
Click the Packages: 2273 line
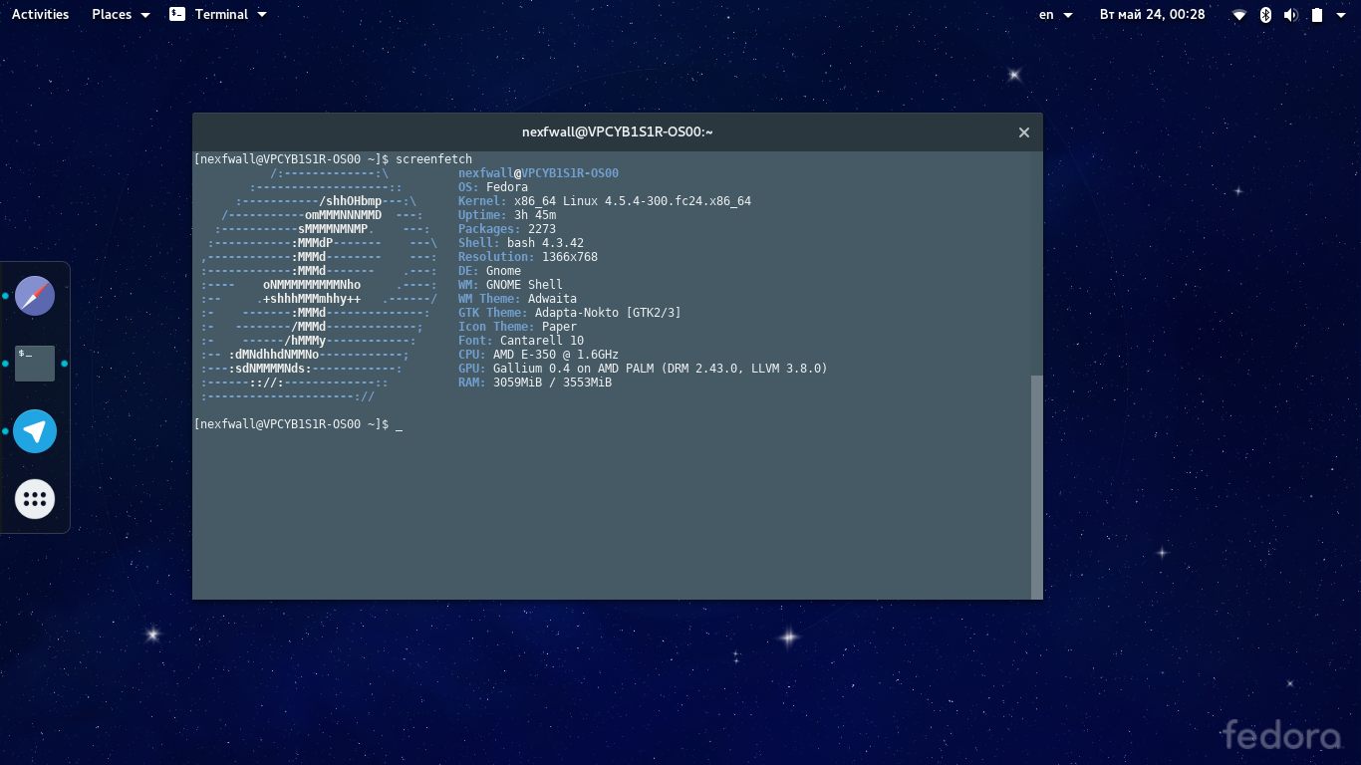click(x=507, y=229)
